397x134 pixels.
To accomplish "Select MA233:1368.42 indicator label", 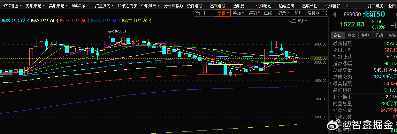I will click(103, 21).
